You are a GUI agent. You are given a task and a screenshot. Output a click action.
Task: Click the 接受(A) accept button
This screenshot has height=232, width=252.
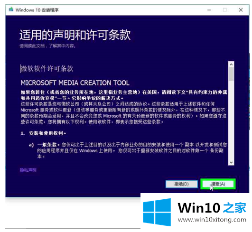218,184
